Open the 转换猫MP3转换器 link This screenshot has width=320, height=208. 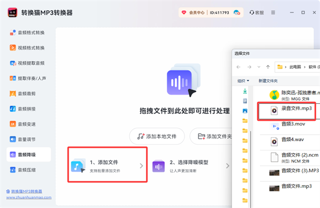[x=27, y=192]
